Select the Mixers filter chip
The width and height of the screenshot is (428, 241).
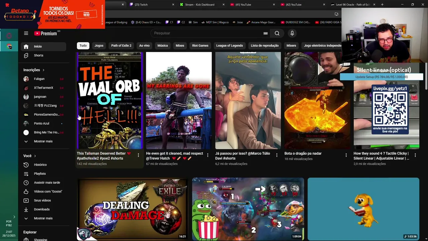(x=291, y=46)
